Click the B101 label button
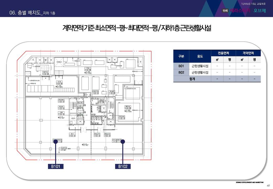273x189 pixels. click(x=55, y=166)
